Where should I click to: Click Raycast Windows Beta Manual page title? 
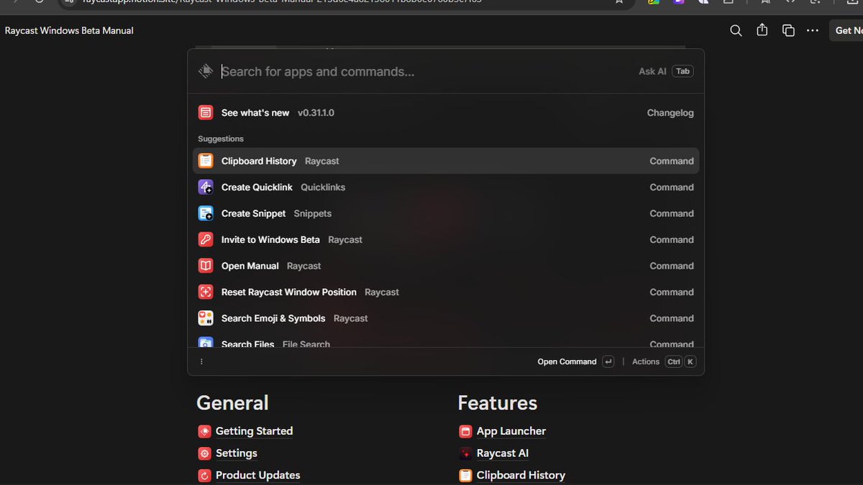tap(69, 30)
